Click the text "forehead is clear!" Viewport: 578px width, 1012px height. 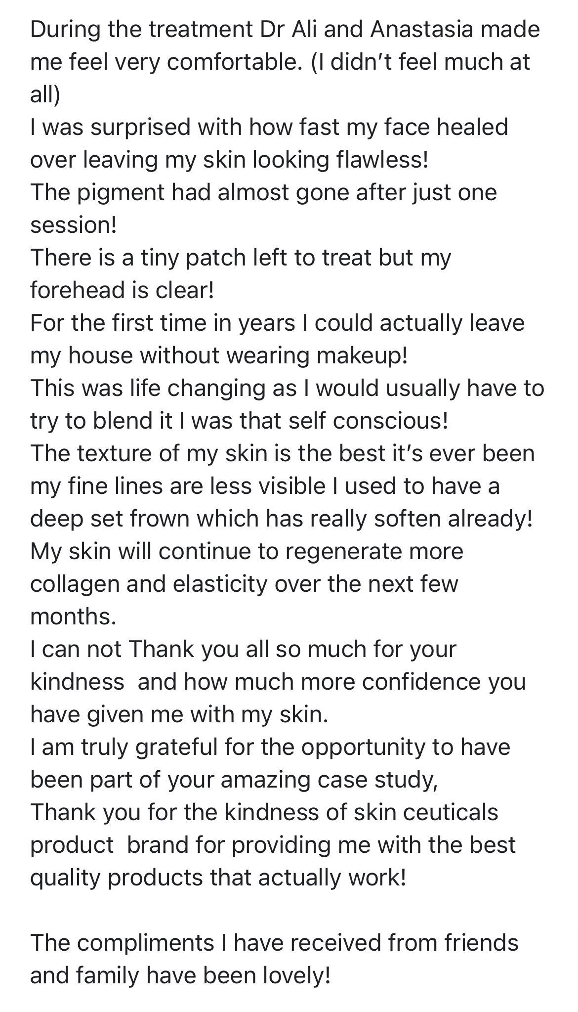(122, 290)
